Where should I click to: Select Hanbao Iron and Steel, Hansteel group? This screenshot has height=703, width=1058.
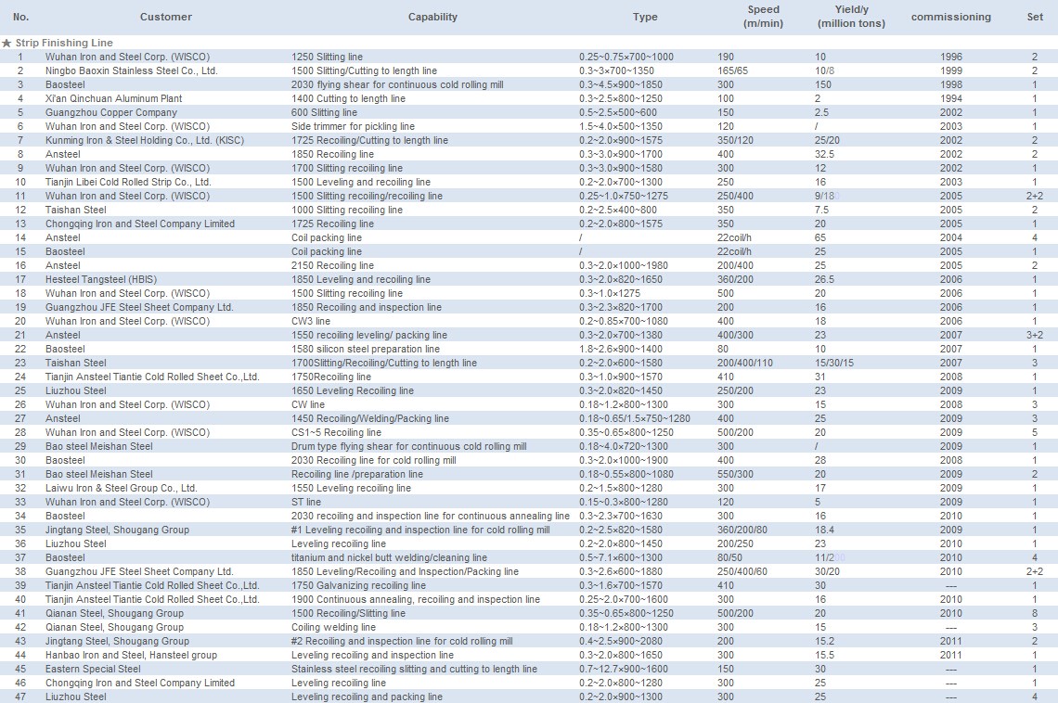[x=132, y=655]
